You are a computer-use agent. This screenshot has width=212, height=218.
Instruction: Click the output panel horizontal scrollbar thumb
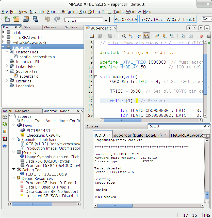pyautogui.click(x=115, y=206)
